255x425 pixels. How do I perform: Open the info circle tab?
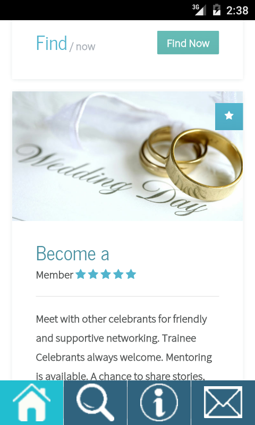[x=159, y=403]
